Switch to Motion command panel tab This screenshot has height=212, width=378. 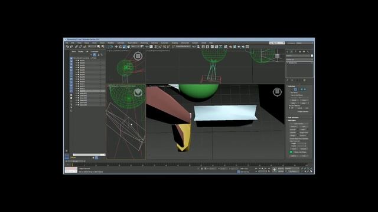coord(300,51)
